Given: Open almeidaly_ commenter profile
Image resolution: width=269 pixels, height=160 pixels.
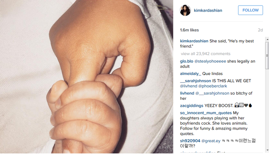Looking at the screenshot, I should pyautogui.click(x=191, y=74).
